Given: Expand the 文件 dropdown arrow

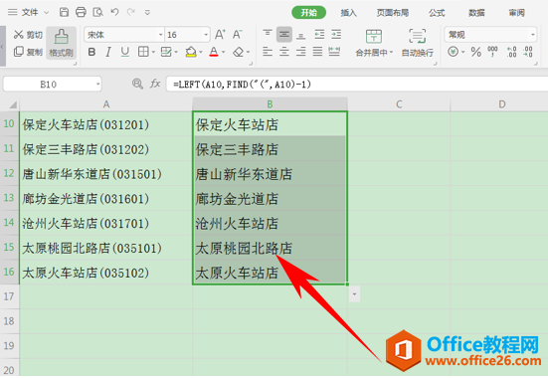Looking at the screenshot, I should (x=46, y=13).
